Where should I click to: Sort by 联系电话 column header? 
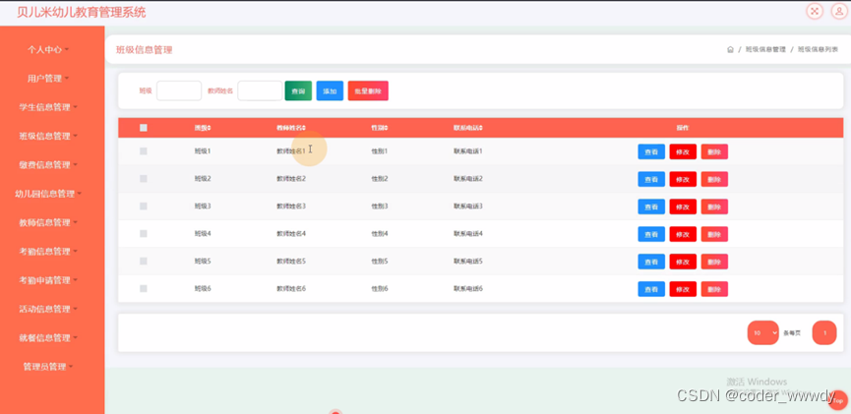pyautogui.click(x=468, y=128)
